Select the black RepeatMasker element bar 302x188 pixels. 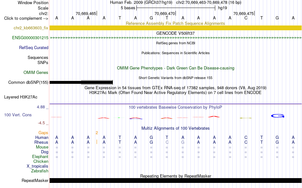pyautogui.click(x=175, y=180)
